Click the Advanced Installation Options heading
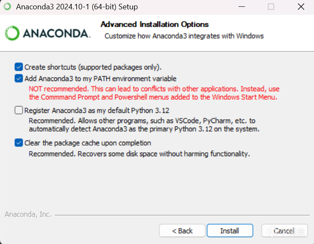The width and height of the screenshot is (314, 244). pos(154,24)
